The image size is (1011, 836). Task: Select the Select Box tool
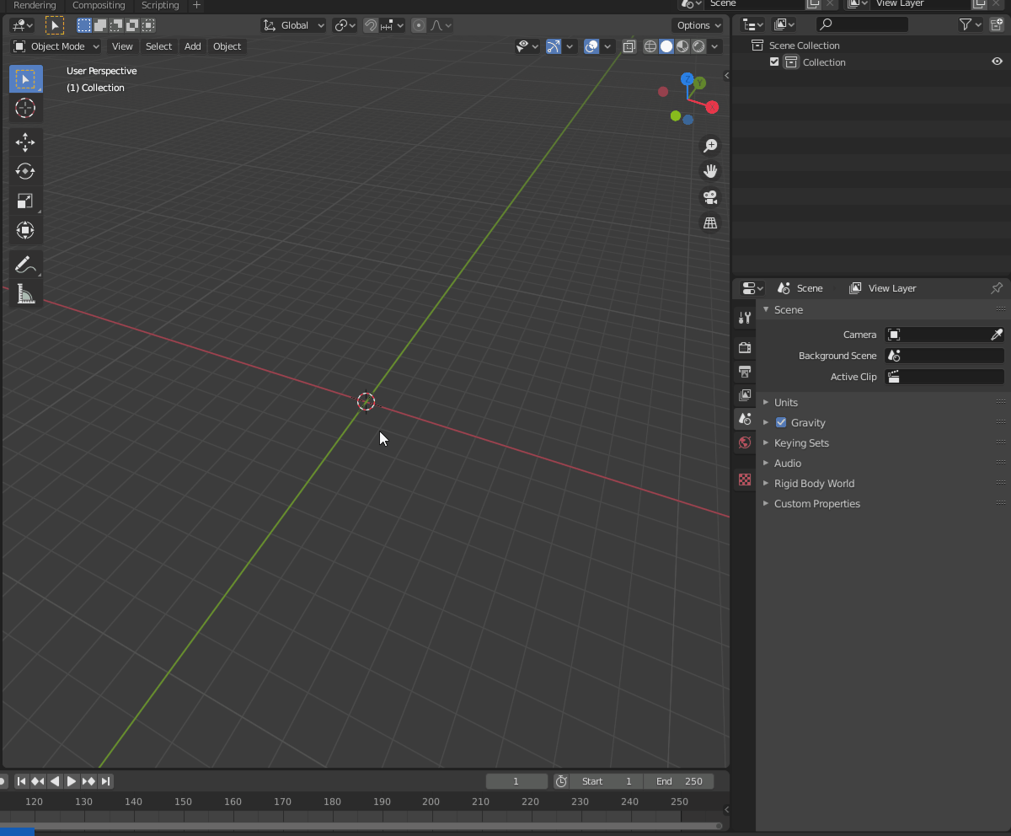(x=25, y=78)
